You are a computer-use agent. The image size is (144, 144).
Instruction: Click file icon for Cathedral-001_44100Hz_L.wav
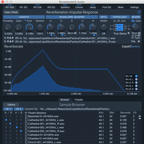(x=26, y=120)
